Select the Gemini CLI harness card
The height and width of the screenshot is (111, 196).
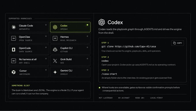pyautogui.click(x=70, y=72)
